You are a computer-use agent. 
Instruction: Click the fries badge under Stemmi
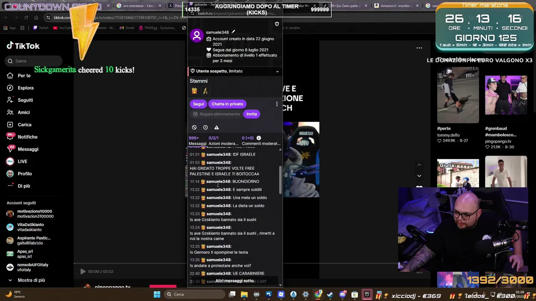click(194, 91)
